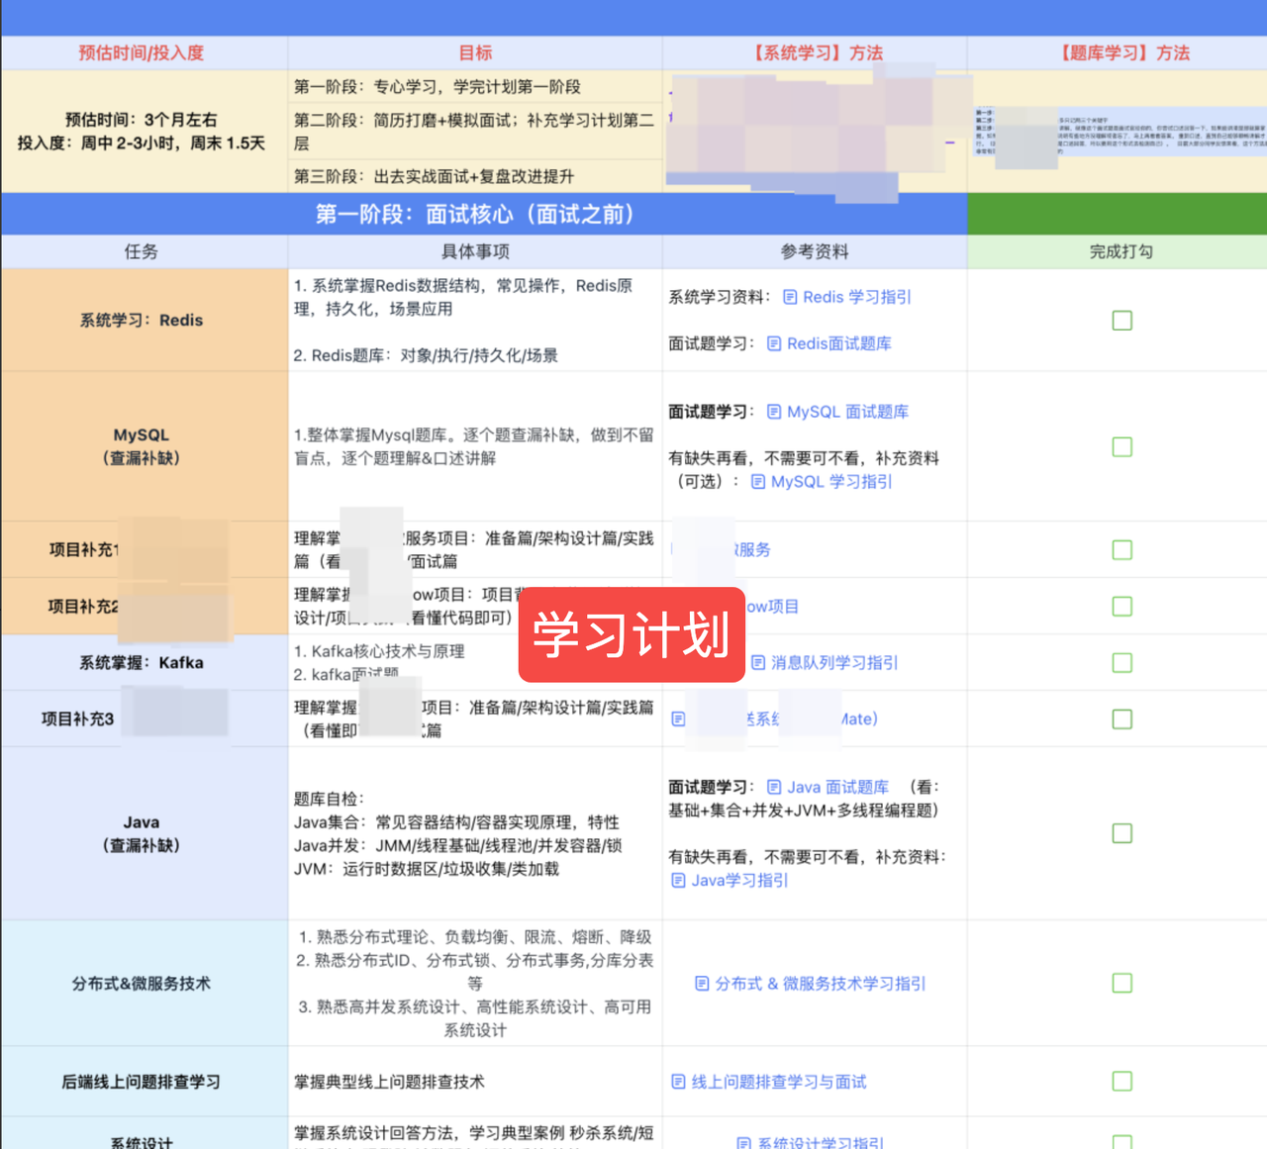Tick the 后端线上问题排查学习 completion checkbox
This screenshot has width=1267, height=1149.
[1121, 1082]
